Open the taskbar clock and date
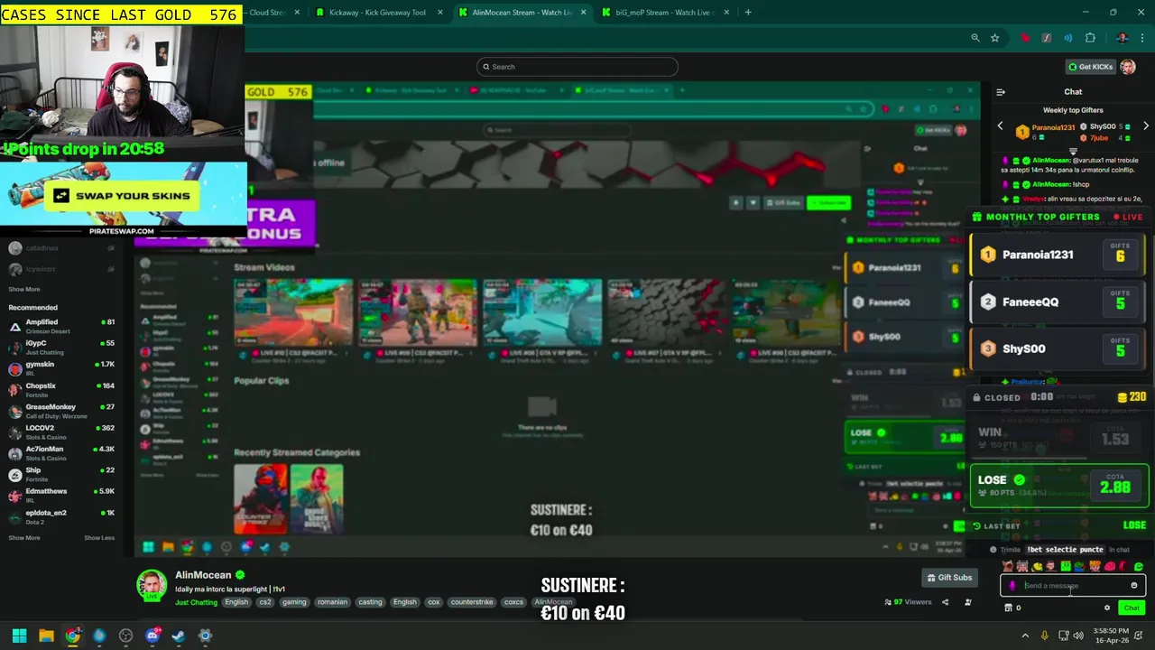1155x650 pixels. pyautogui.click(x=1111, y=636)
